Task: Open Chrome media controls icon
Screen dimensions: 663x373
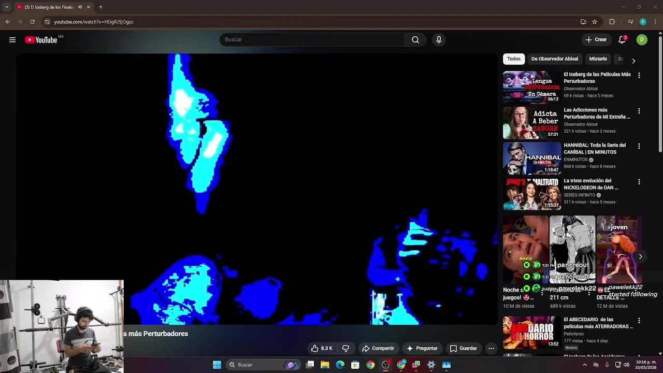Action: 630,22
